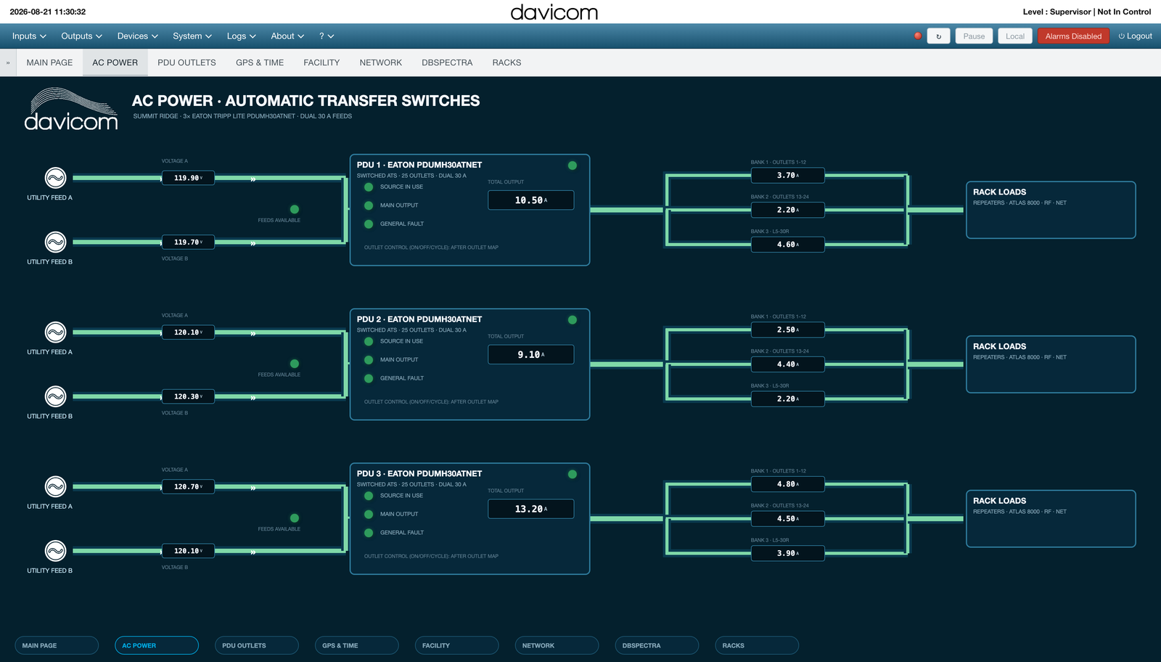
Task: Click the Davicom wave logo on the page
Action: coord(71,109)
